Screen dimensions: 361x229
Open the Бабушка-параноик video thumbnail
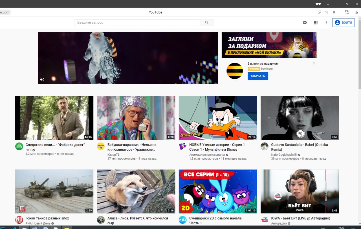click(x=136, y=118)
